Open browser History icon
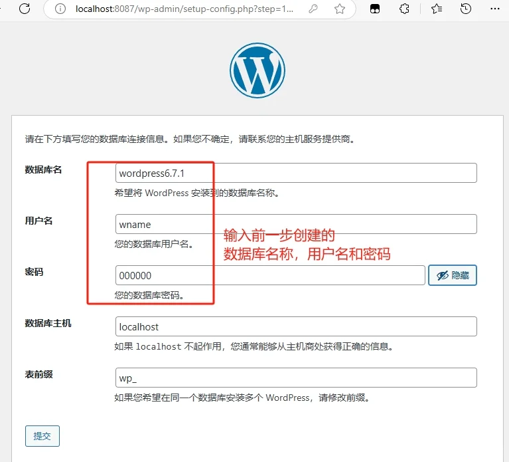Image resolution: width=509 pixels, height=462 pixels. (x=466, y=9)
